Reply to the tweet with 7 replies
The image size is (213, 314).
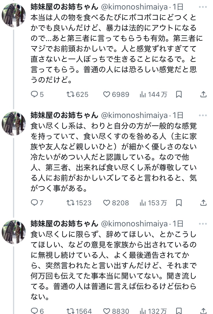click(x=35, y=203)
